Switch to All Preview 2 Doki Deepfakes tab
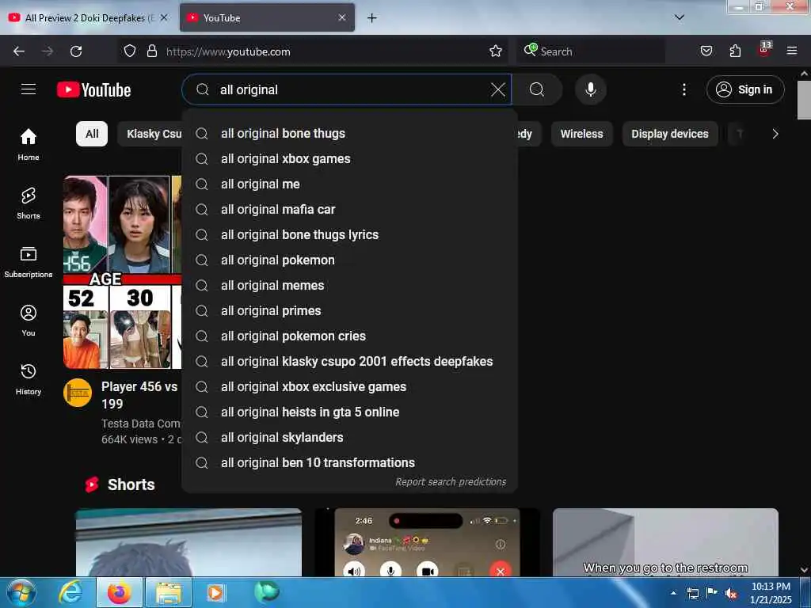811x608 pixels. click(89, 17)
